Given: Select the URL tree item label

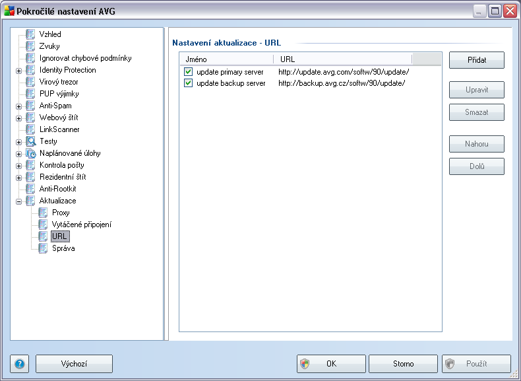Looking at the screenshot, I should 60,236.
